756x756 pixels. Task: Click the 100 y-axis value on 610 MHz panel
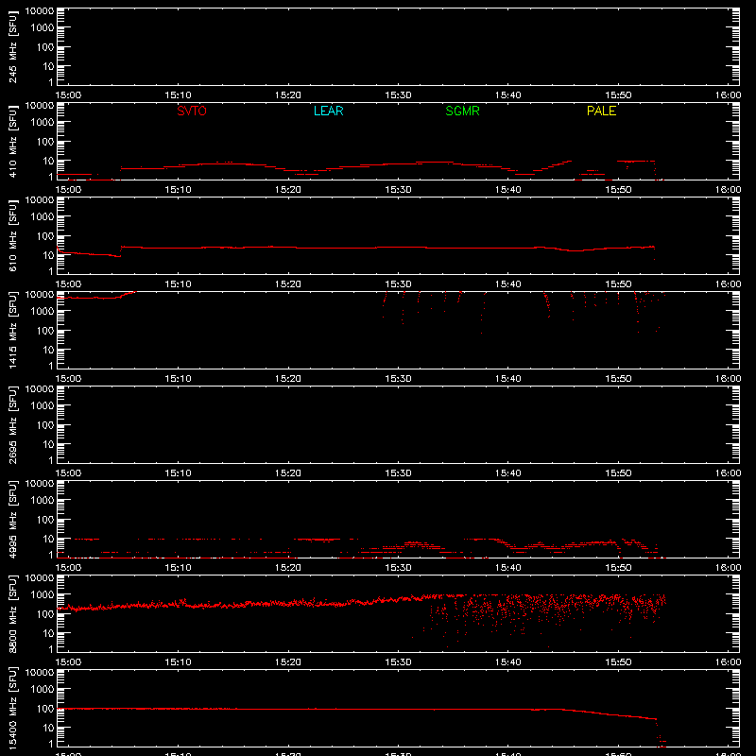(45, 236)
